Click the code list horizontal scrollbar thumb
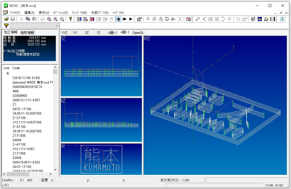Viewport: 291px width, 189px height. 18,174
